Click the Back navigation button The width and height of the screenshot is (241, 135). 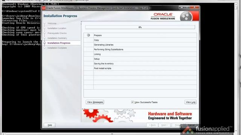click(x=152, y=125)
